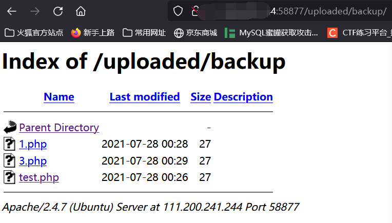Click the Parent Directory back-arrow icon

pyautogui.click(x=10, y=127)
